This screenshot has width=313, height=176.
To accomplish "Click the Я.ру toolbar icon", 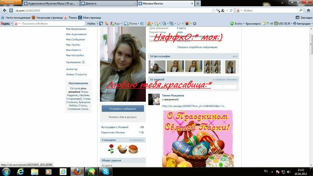I will coord(115,24).
